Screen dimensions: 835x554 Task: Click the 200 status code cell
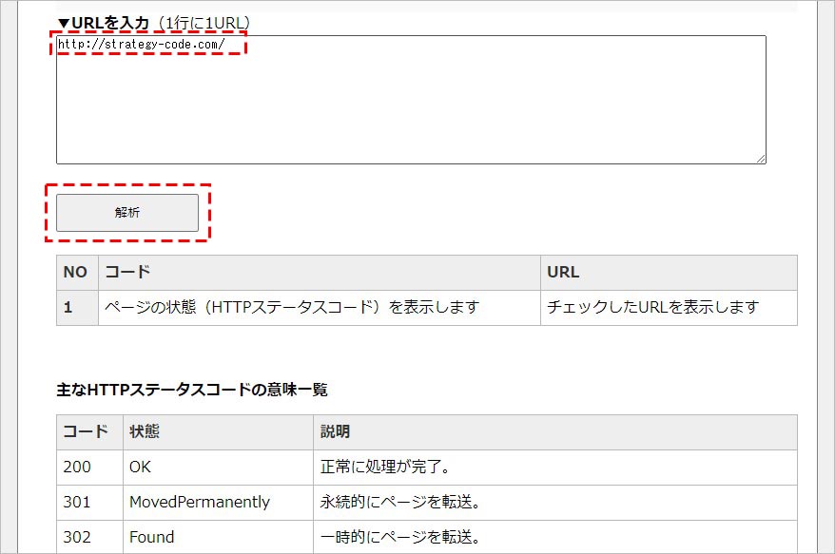[x=77, y=467]
